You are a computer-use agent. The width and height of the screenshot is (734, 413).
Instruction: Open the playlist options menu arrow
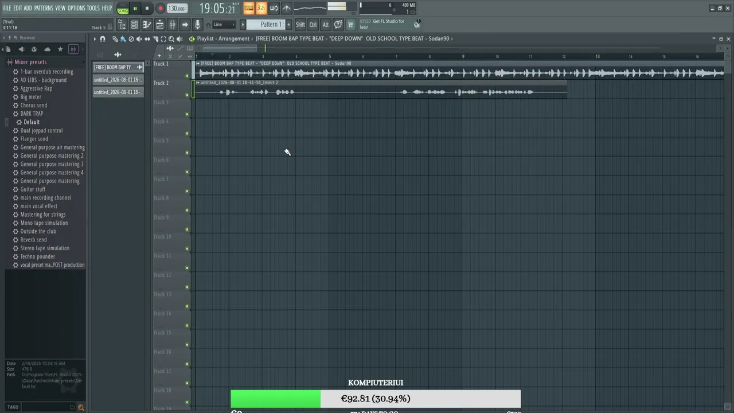coord(95,39)
